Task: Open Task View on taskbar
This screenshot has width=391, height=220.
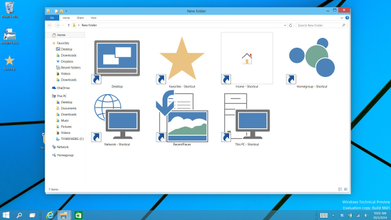Action: [x=32, y=215]
